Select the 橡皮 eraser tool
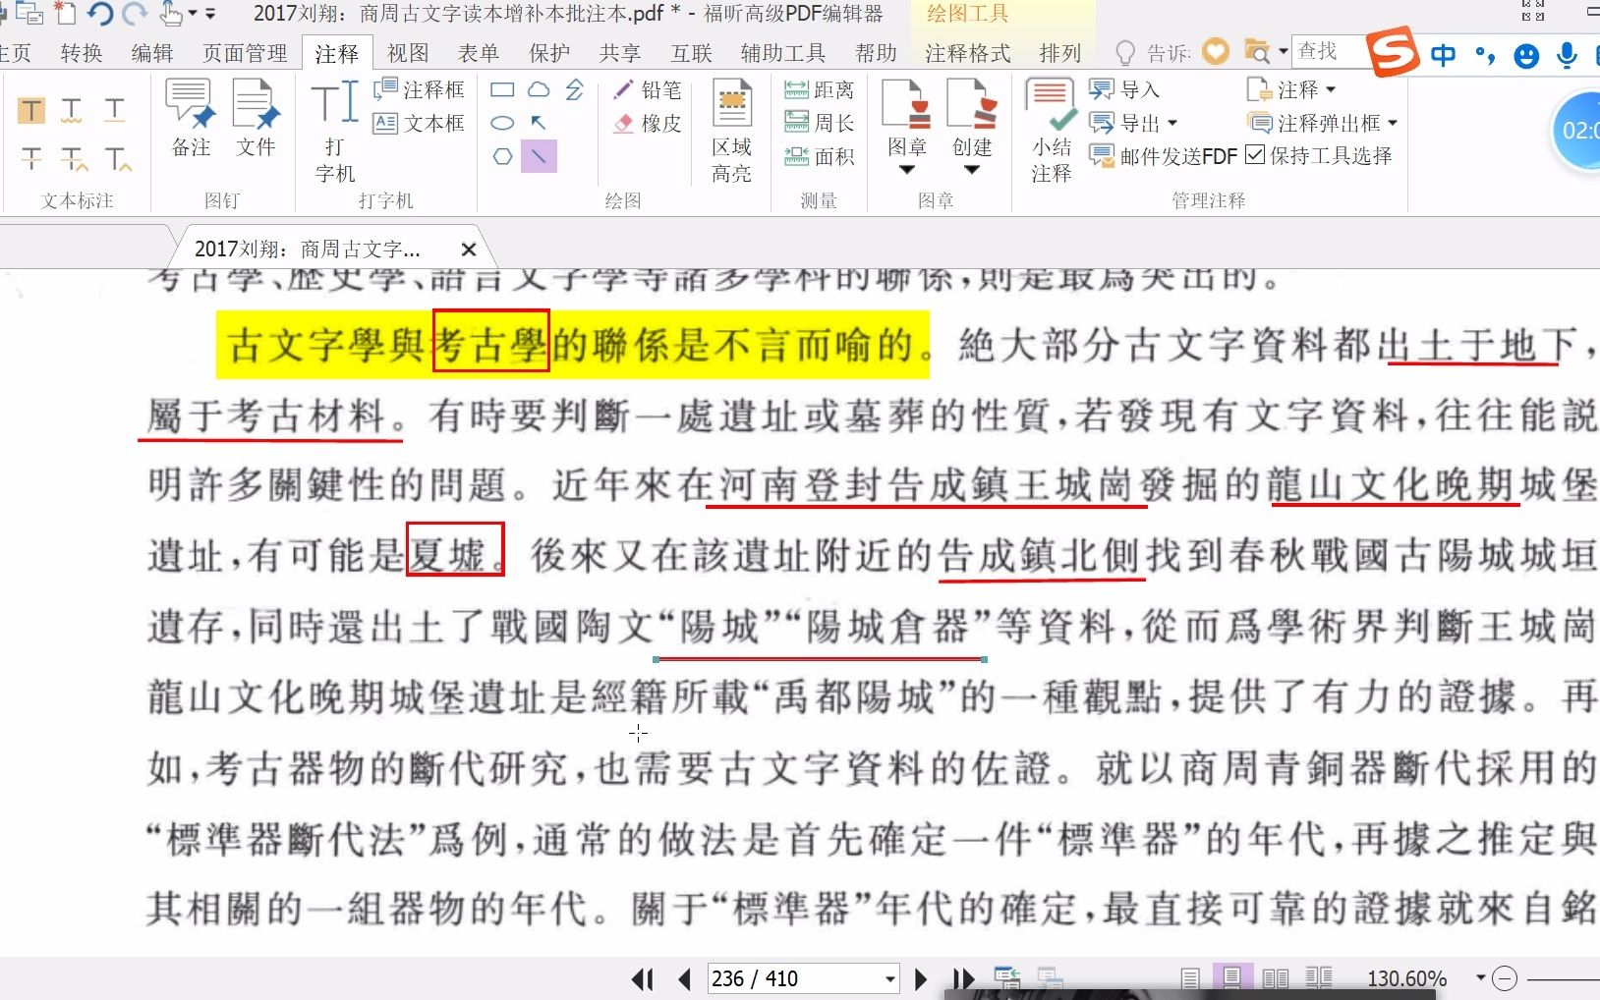The image size is (1600, 1000). click(648, 124)
